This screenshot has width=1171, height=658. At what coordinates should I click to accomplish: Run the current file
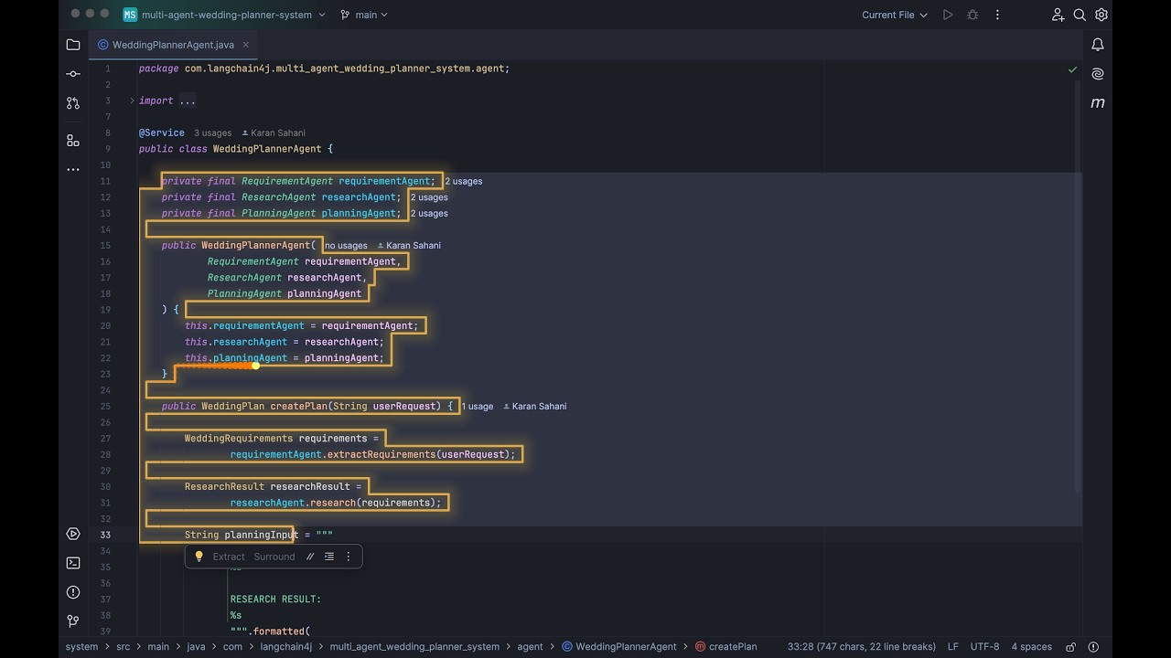coord(948,15)
